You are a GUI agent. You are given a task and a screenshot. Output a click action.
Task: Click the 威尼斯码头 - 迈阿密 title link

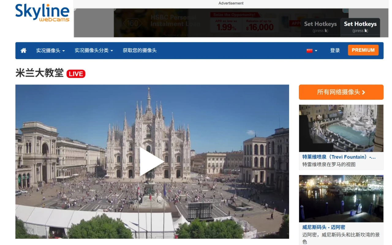point(324,227)
